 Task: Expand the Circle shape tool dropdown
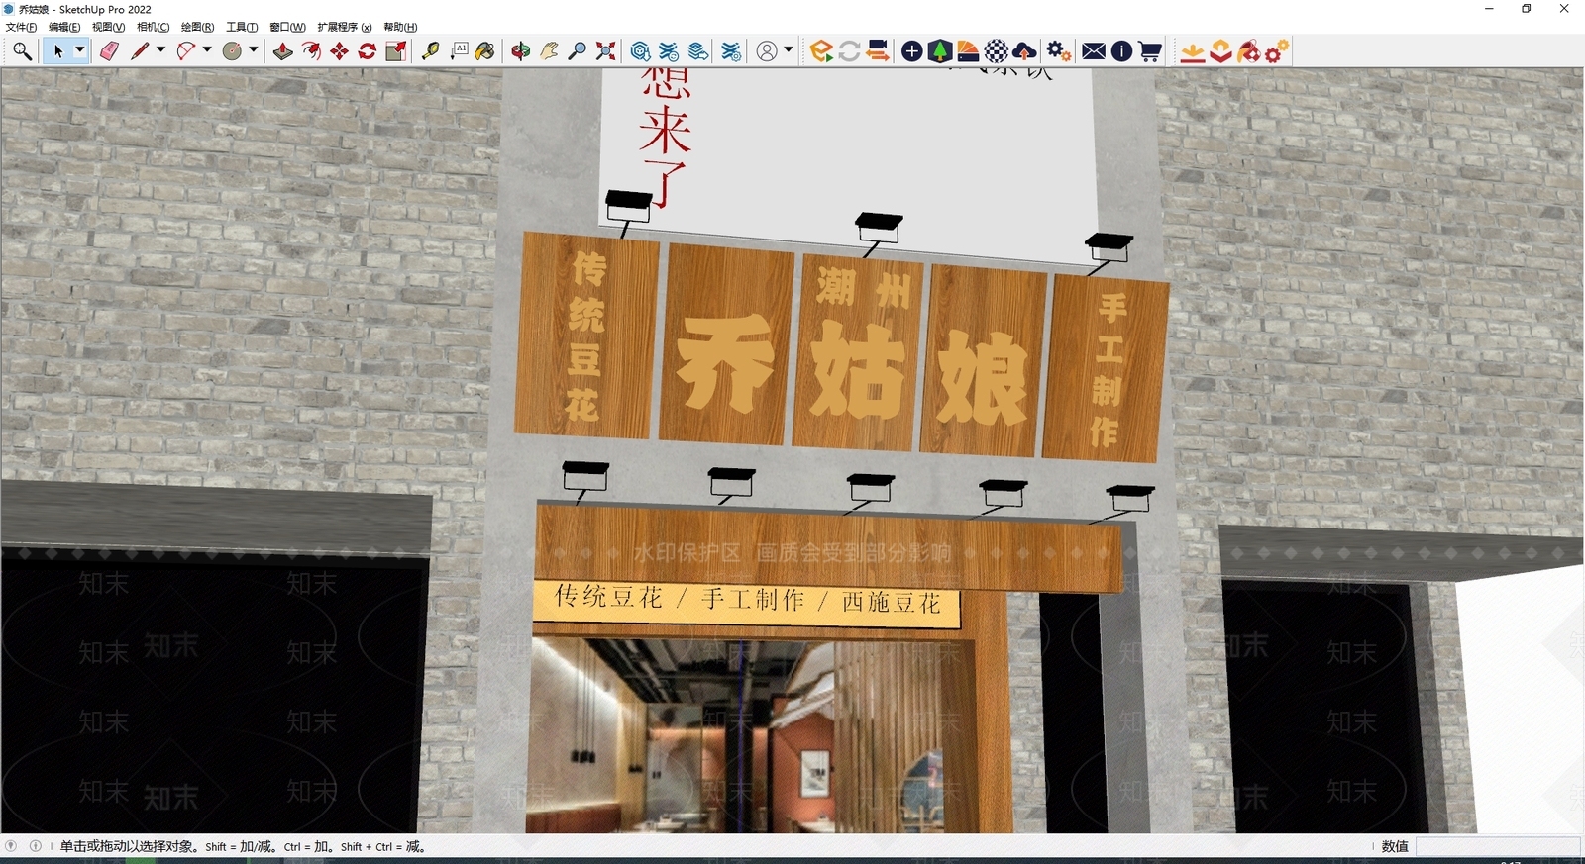click(254, 50)
